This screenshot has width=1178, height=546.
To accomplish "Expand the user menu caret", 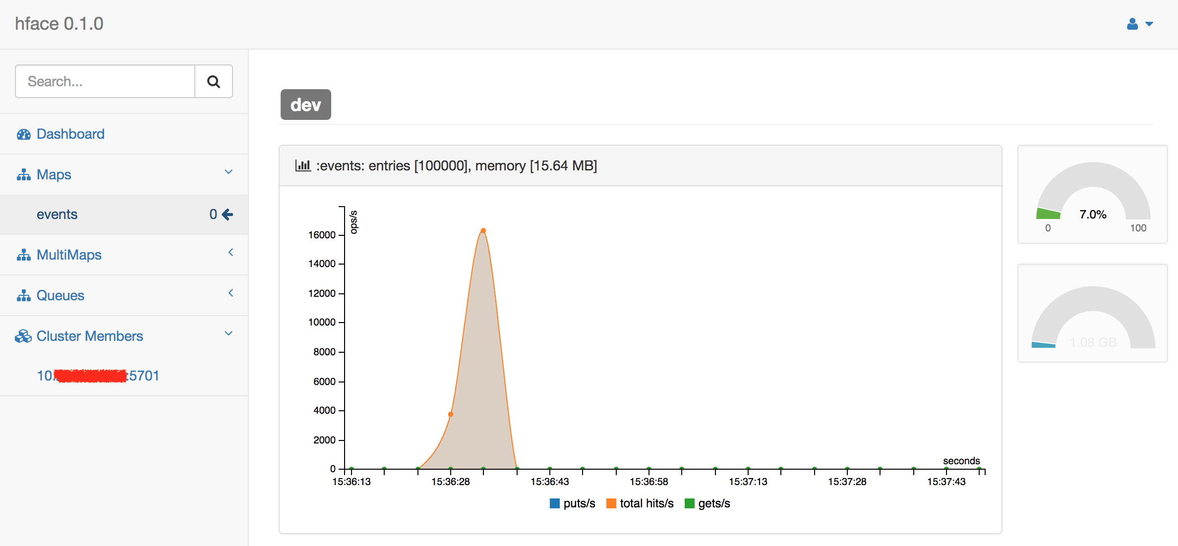I will tap(1149, 24).
